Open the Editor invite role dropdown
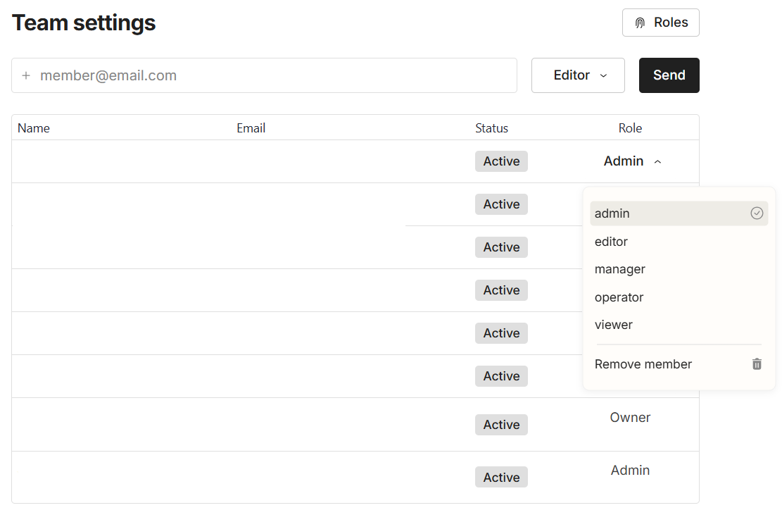The height and width of the screenshot is (522, 782). click(x=578, y=75)
